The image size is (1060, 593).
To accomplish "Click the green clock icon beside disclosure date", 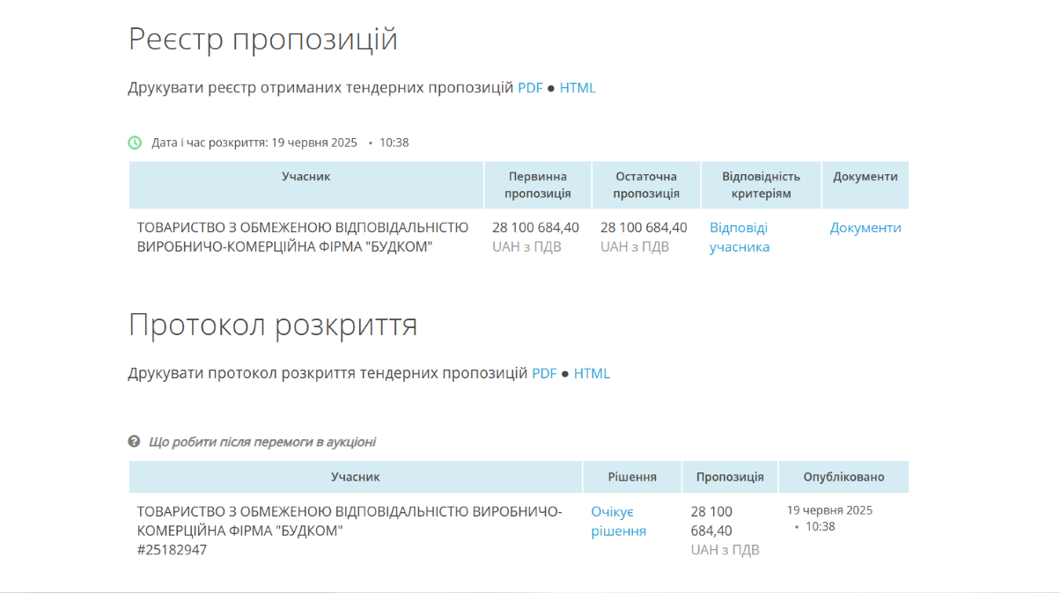I will coord(135,143).
